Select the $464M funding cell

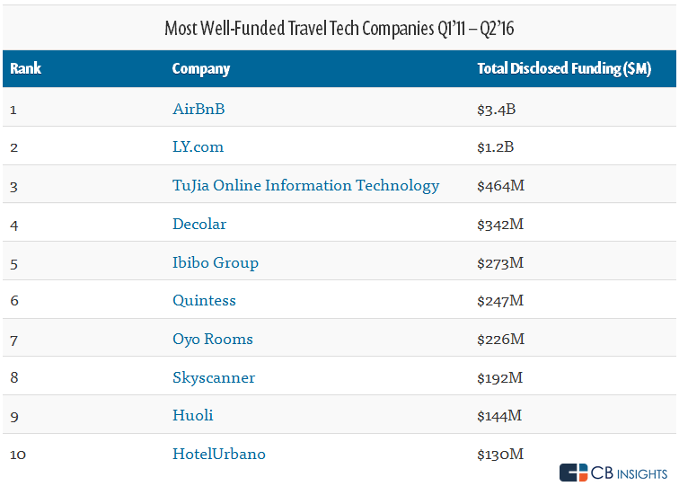(x=500, y=185)
